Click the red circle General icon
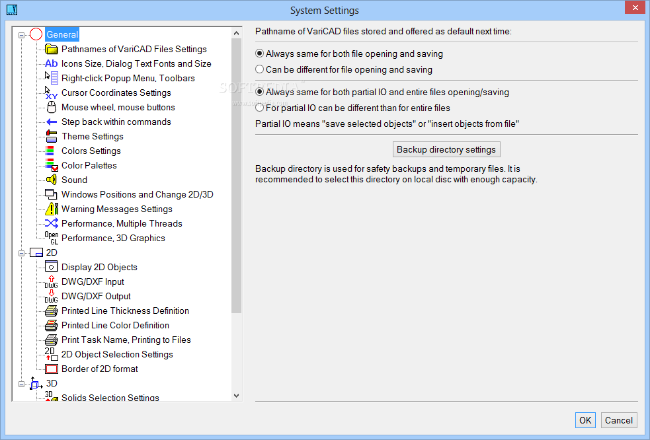 pyautogui.click(x=36, y=34)
